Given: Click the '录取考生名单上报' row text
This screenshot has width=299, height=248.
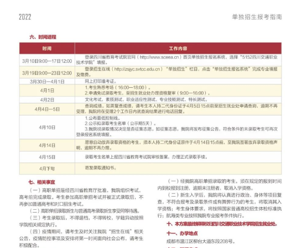Looking at the screenshot, I should [x=146, y=157].
